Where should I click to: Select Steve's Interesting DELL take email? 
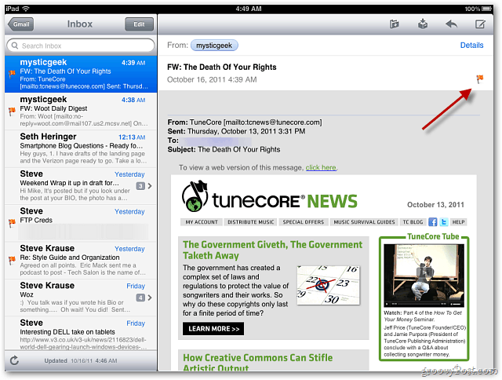point(81,334)
